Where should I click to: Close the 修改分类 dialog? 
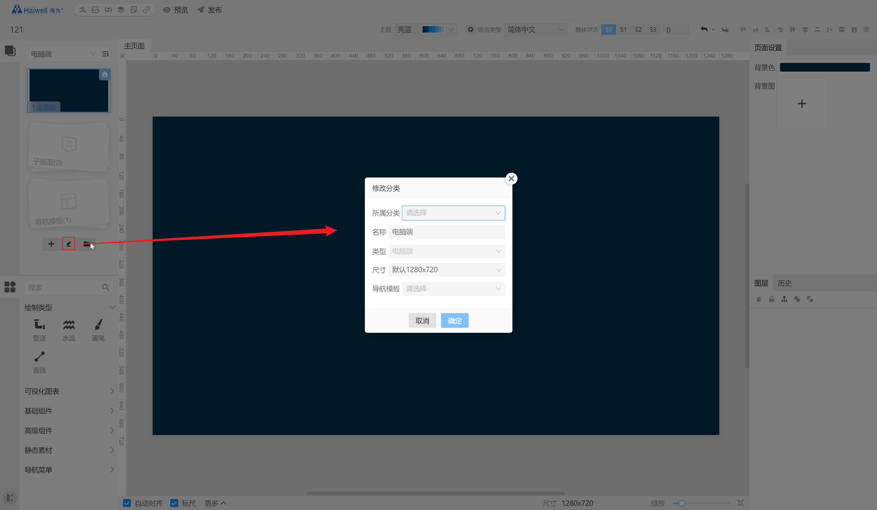[x=511, y=179]
